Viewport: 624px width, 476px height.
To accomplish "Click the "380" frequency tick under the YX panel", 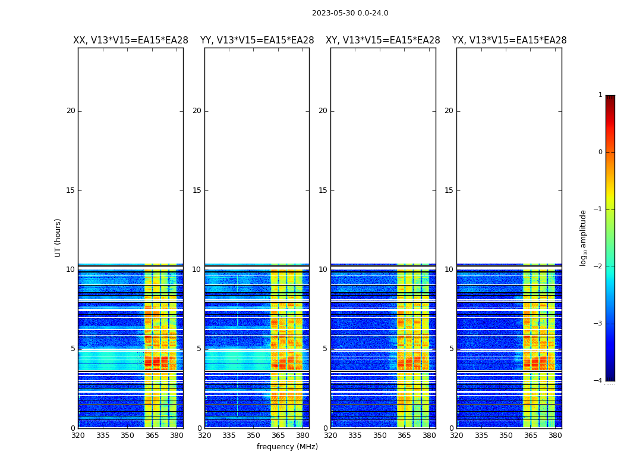I will (x=555, y=435).
